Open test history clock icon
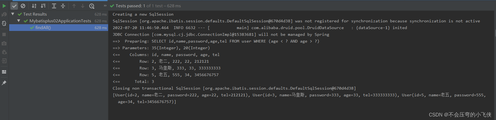496x120 pixels. [92, 6]
